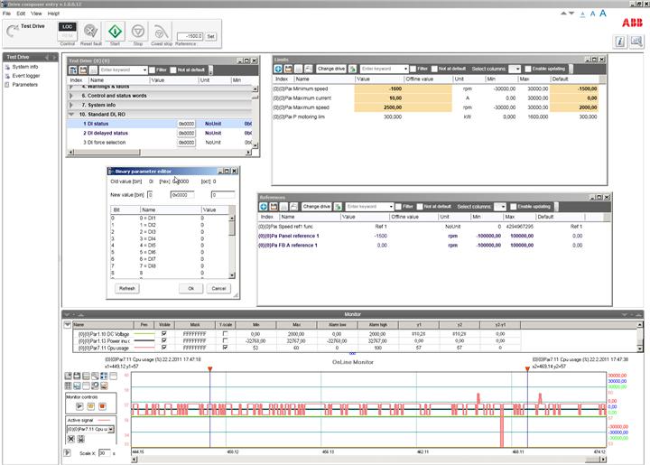Open the Active signal dropdown
Screen dimensions: 650x465
[111, 430]
